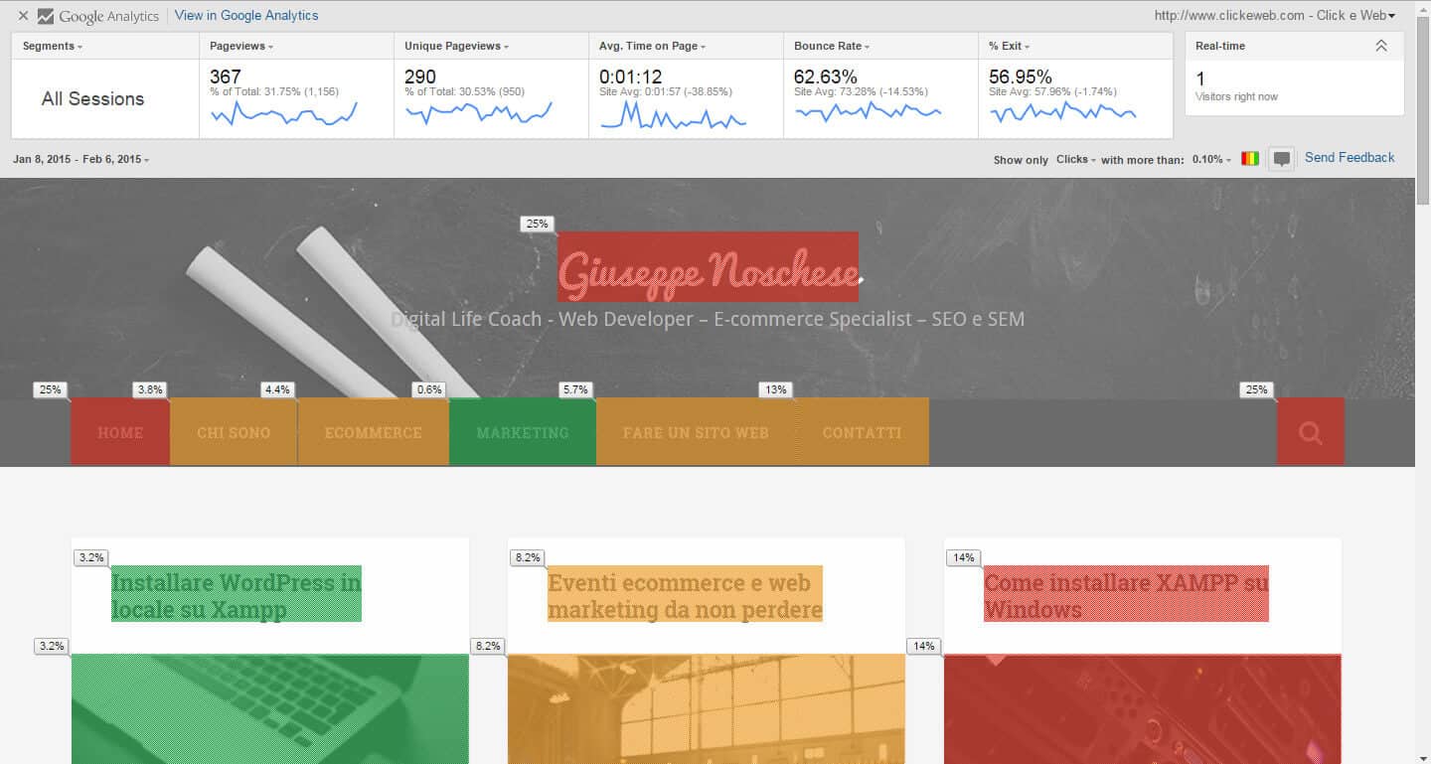
Task: Open the MARKETING menu item
Action: coord(523,432)
